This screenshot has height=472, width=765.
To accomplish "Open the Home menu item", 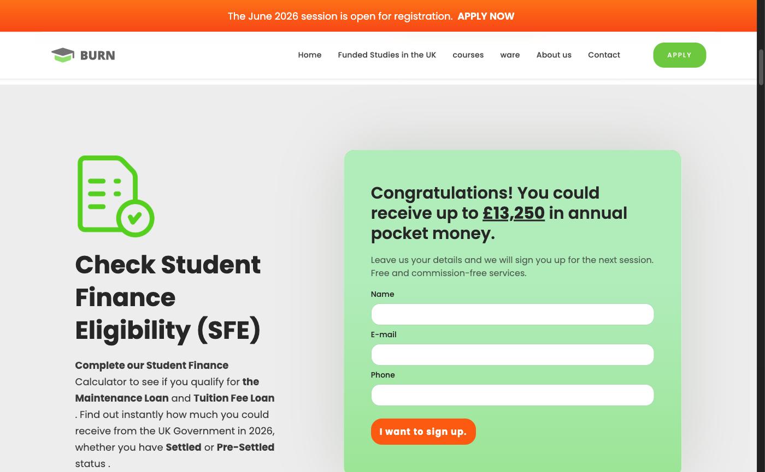I will click(x=309, y=55).
